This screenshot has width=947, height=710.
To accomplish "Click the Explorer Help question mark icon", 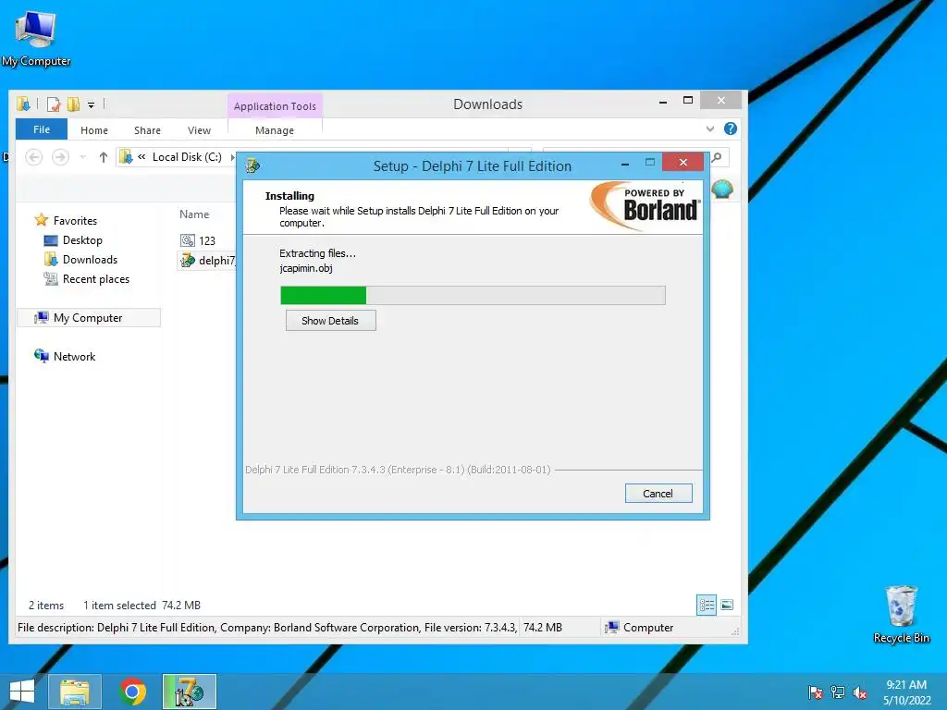I will click(731, 129).
